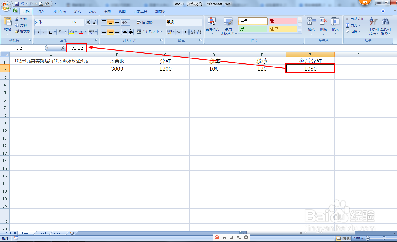
Task: Open number format dropdown 常规
Action: tap(200, 22)
